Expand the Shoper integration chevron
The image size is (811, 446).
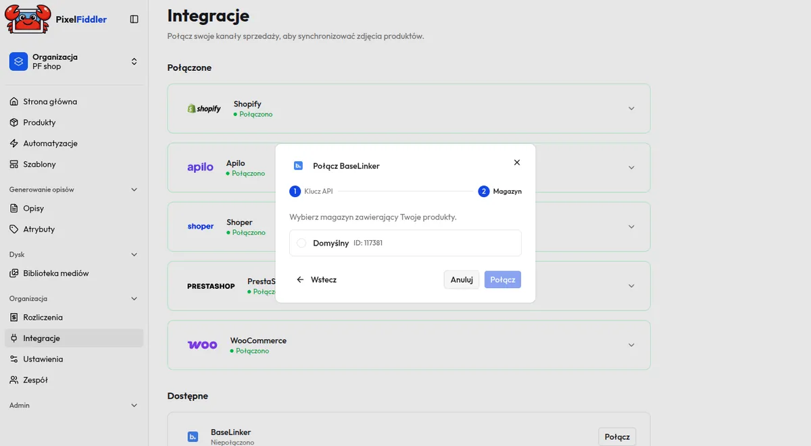[631, 227]
